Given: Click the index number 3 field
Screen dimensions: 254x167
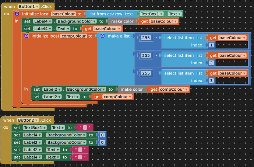Looking at the screenshot, I should pyautogui.click(x=211, y=80).
